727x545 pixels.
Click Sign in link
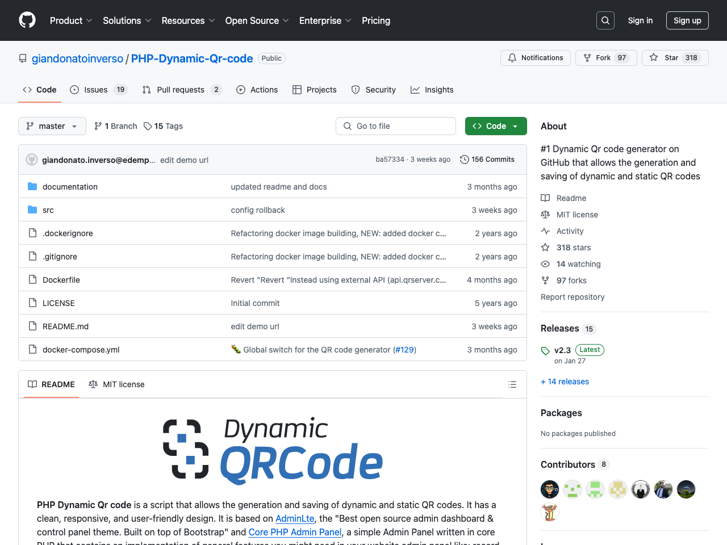coord(640,20)
